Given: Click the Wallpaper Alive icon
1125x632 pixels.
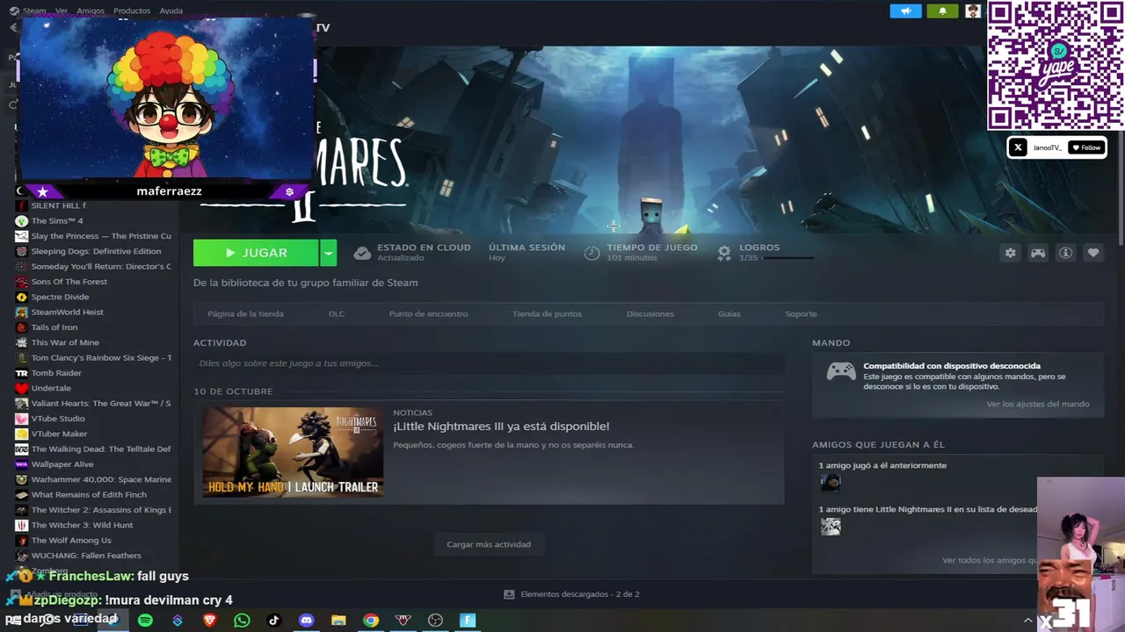Looking at the screenshot, I should (21, 464).
